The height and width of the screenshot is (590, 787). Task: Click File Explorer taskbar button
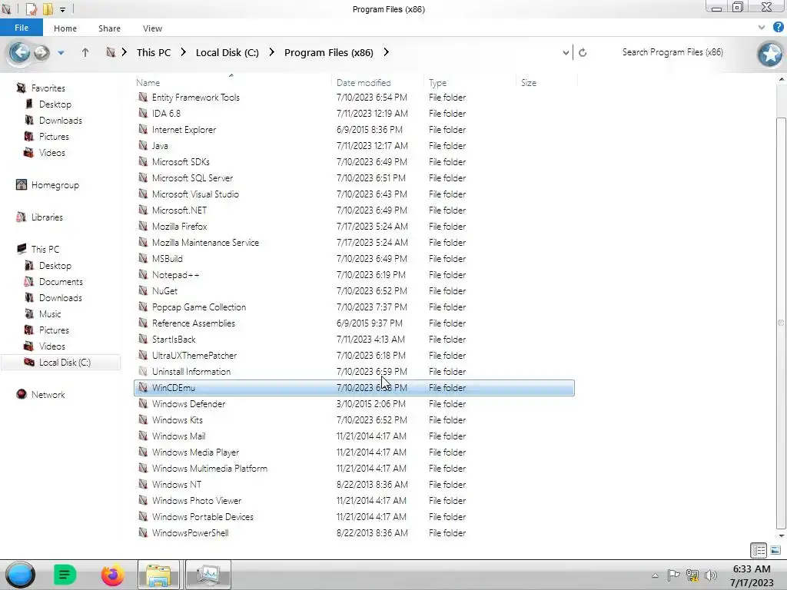click(158, 575)
